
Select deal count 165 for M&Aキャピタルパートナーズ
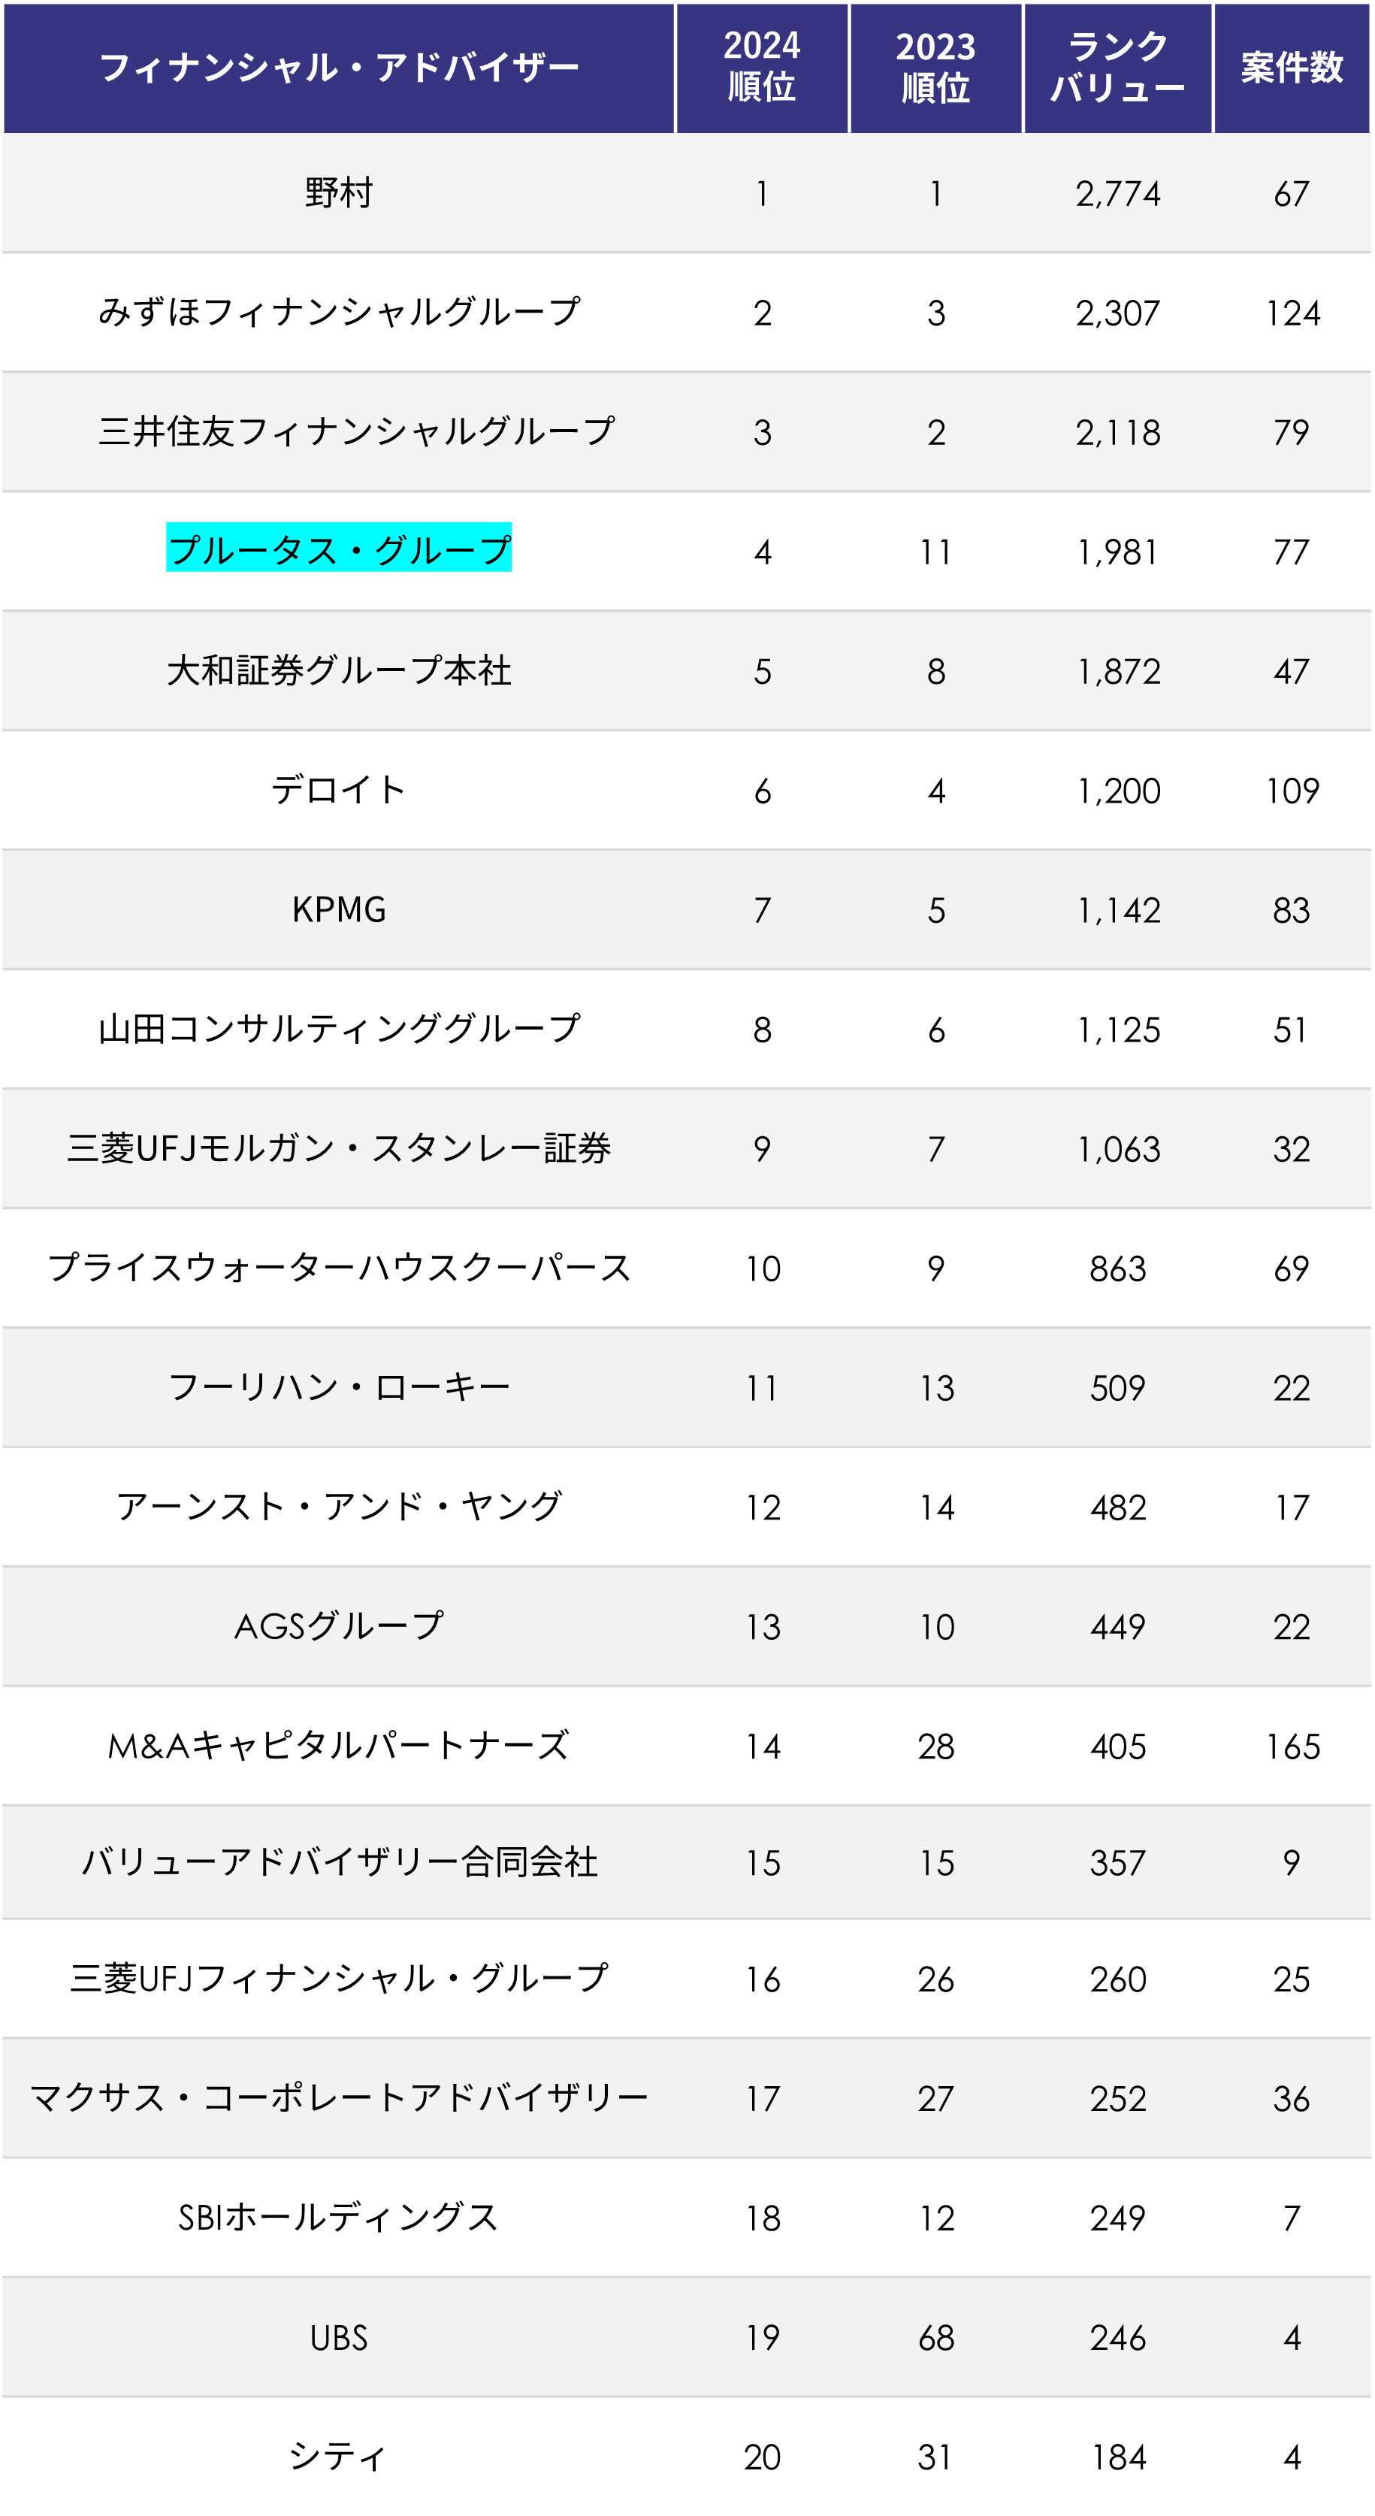(x=1293, y=1746)
